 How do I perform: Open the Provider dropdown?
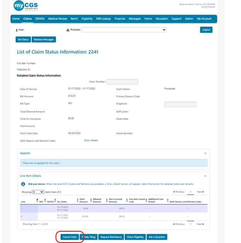pos(124,30)
